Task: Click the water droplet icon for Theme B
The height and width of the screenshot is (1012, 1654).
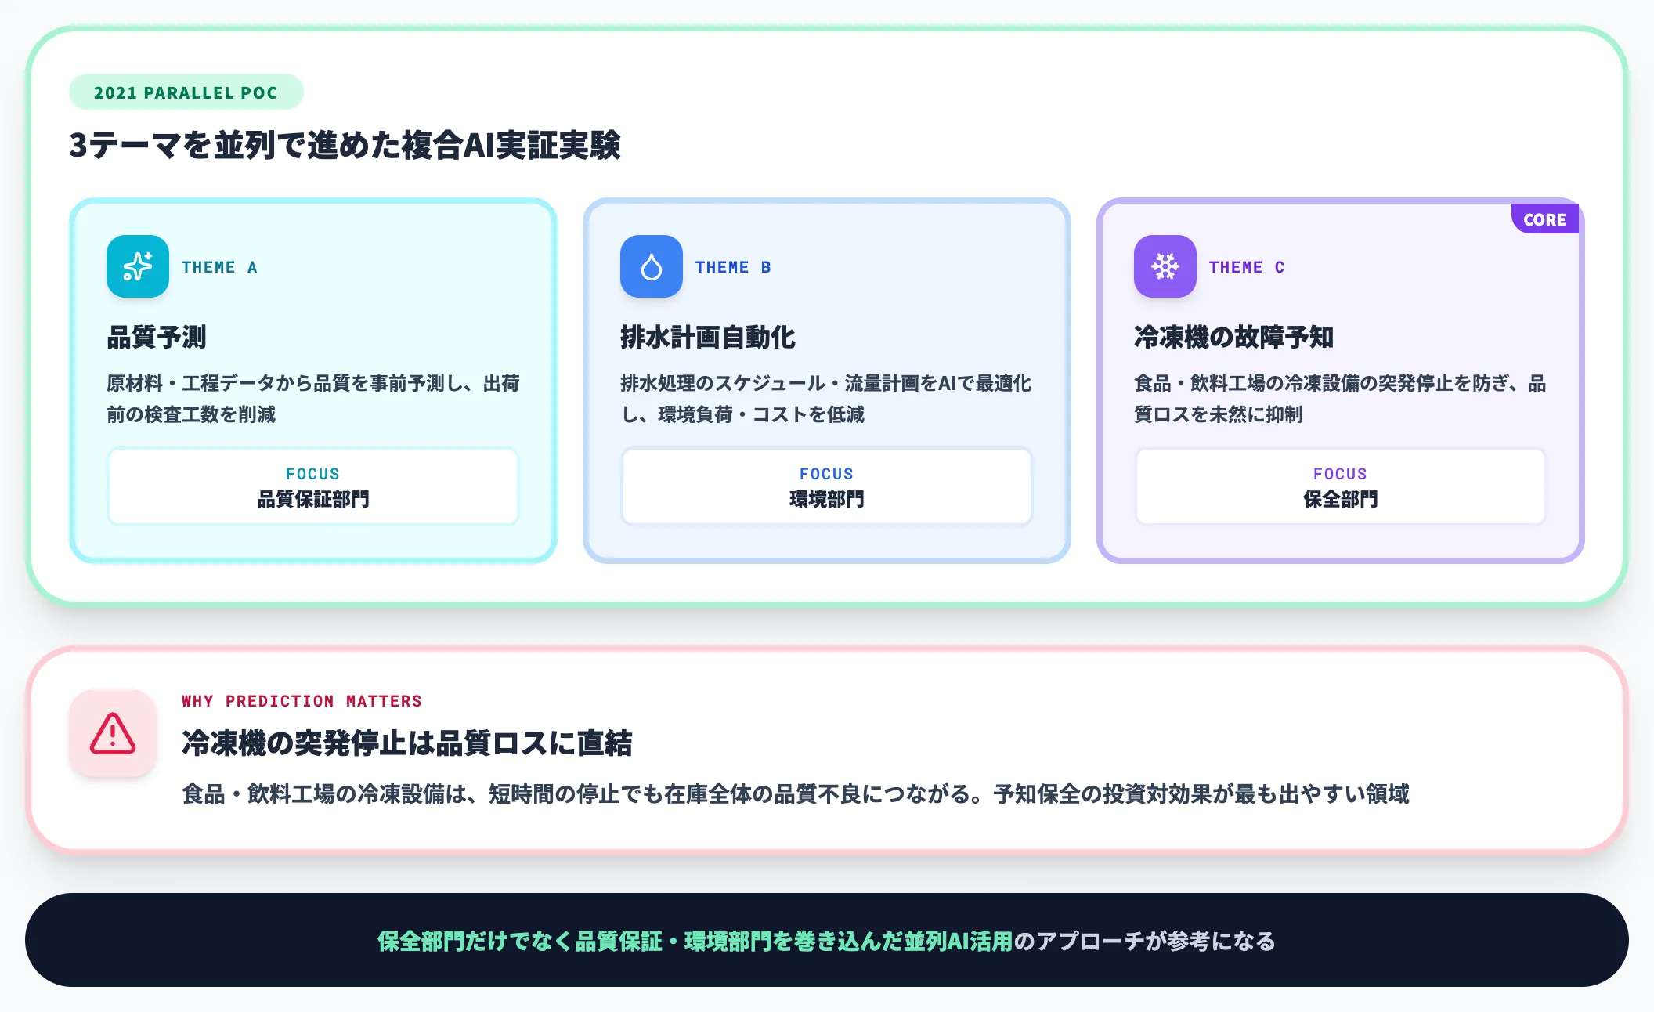Action: tap(651, 266)
